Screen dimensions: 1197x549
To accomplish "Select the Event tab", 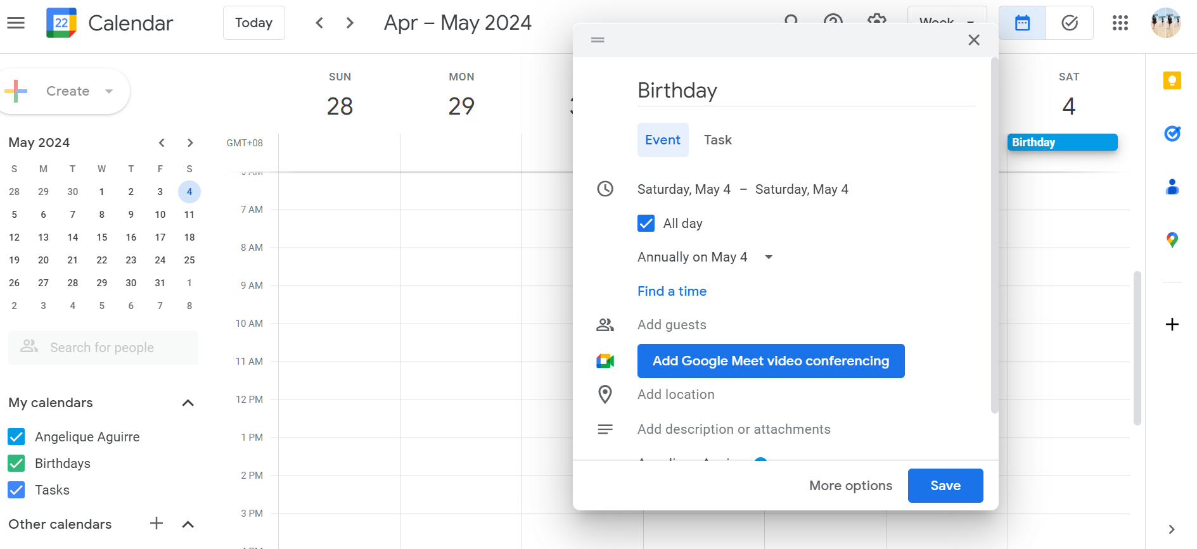I will point(662,140).
